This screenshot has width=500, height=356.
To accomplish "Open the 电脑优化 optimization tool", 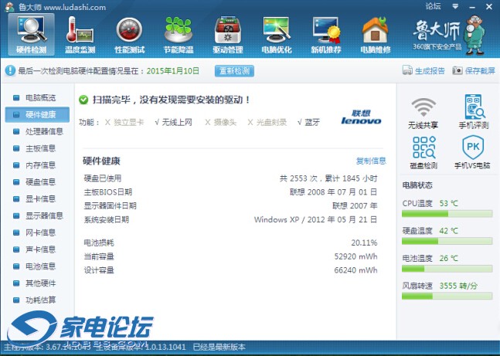I will pyautogui.click(x=277, y=35).
